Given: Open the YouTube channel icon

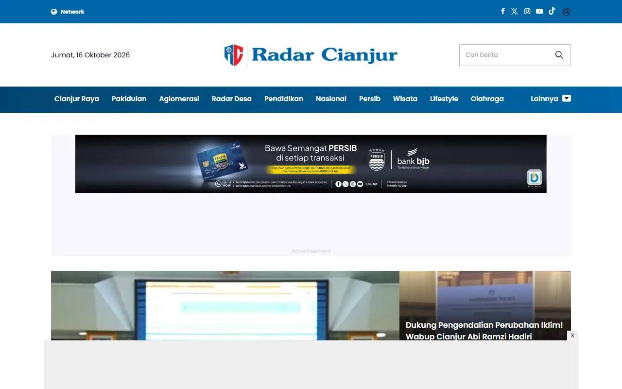Looking at the screenshot, I should coord(539,11).
